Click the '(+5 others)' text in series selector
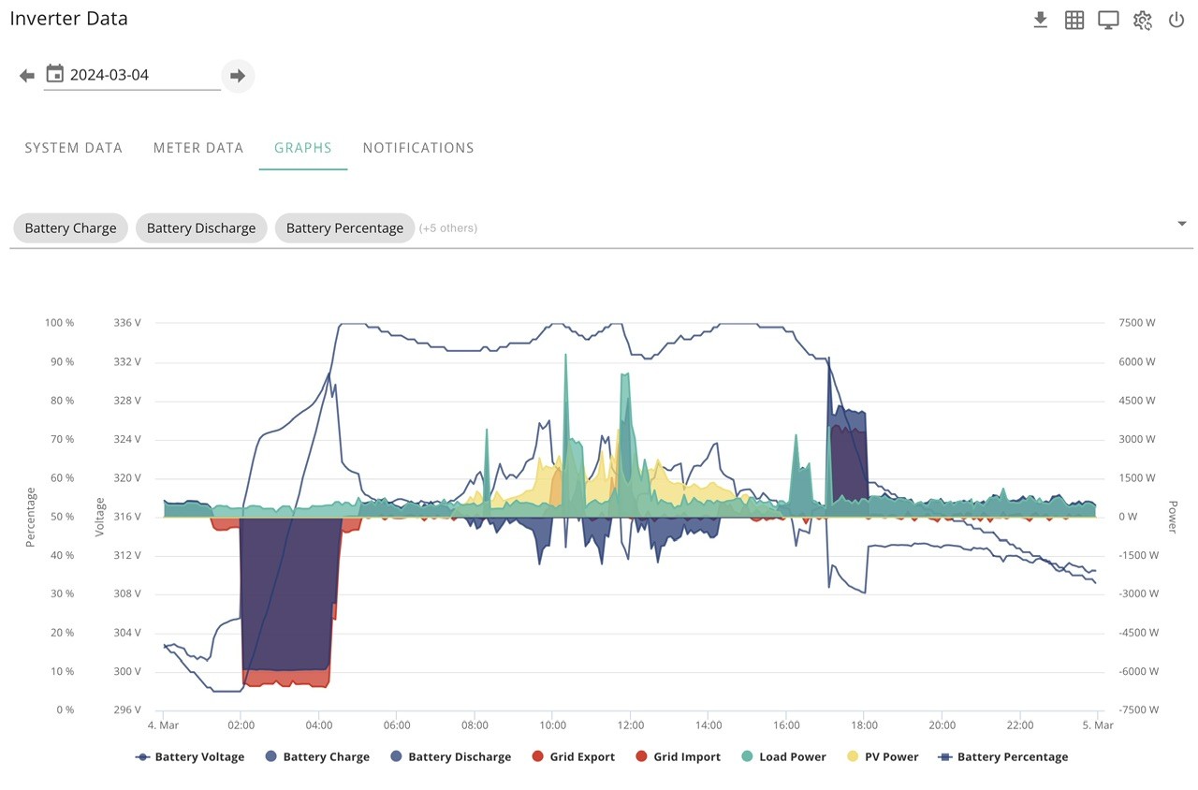 coord(448,227)
